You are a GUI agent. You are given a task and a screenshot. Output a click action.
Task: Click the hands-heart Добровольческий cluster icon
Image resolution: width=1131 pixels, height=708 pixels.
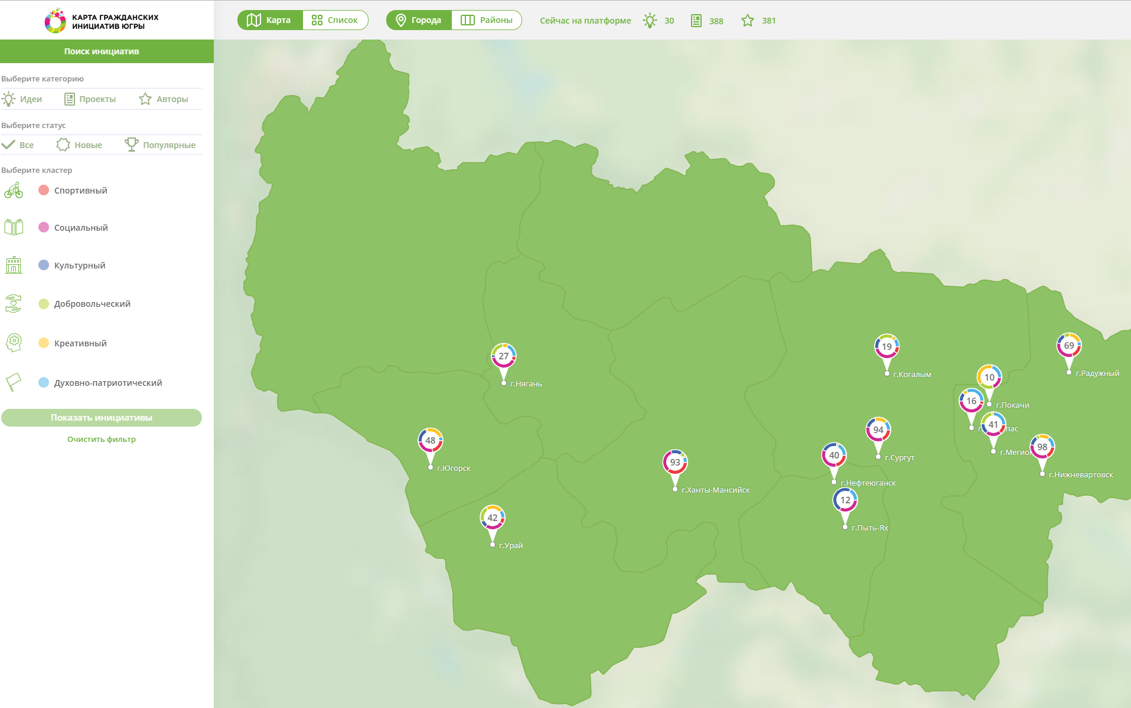(x=14, y=303)
